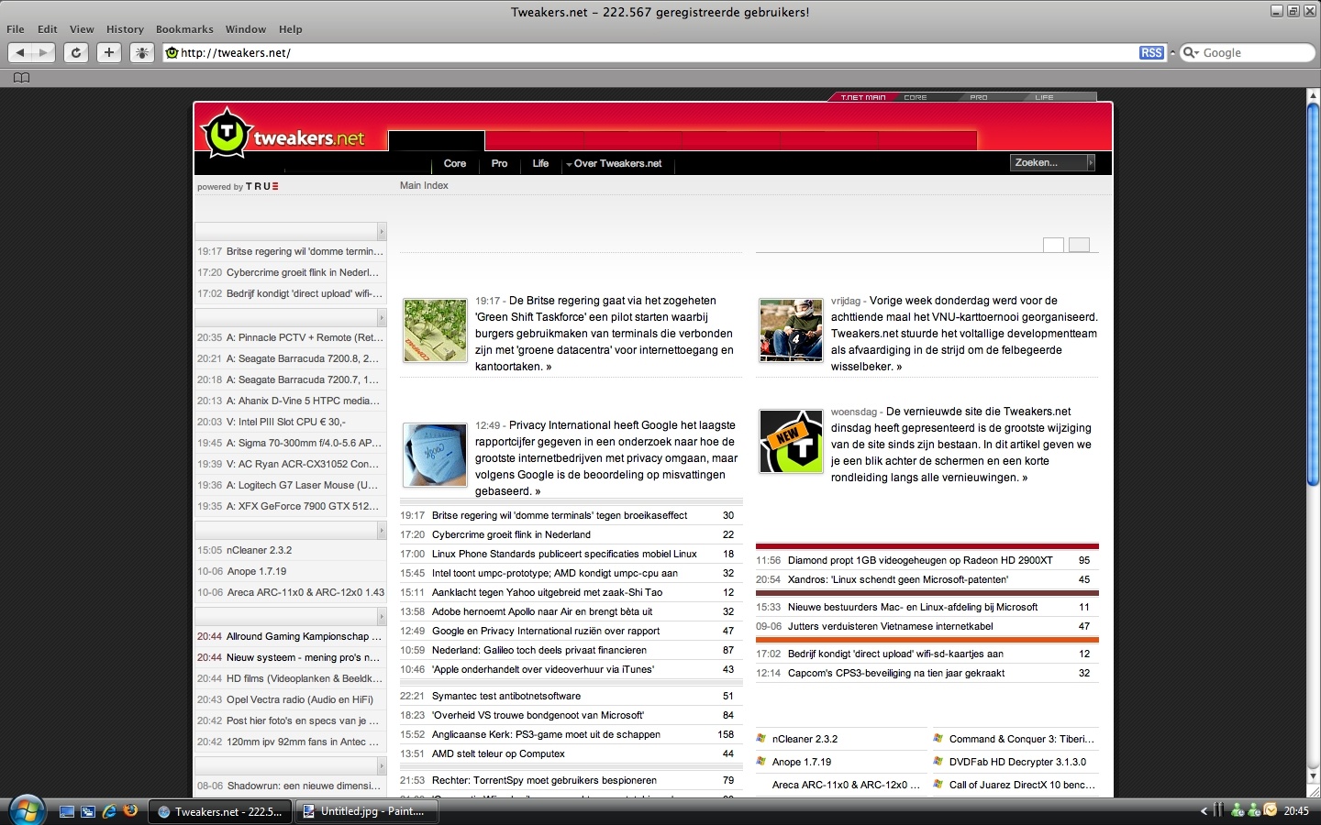Switch to the Core site tab

point(455,163)
